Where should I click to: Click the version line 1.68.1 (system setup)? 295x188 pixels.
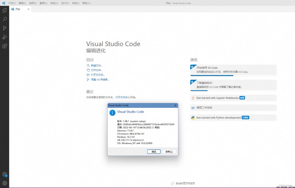point(131,121)
